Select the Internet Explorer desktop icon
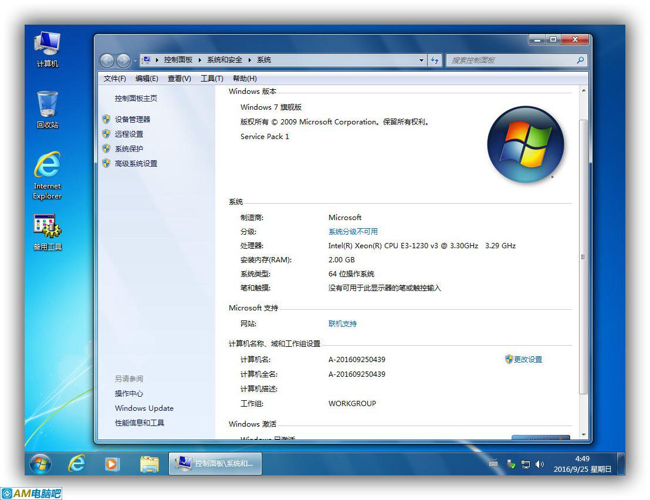The width and height of the screenshot is (650, 500). coord(48,175)
